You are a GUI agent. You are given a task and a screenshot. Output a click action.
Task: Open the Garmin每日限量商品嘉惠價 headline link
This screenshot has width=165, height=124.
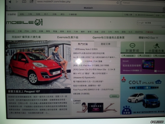coord(109,37)
